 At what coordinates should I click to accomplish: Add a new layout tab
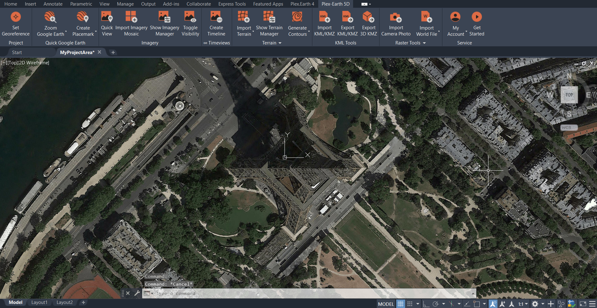[83, 302]
